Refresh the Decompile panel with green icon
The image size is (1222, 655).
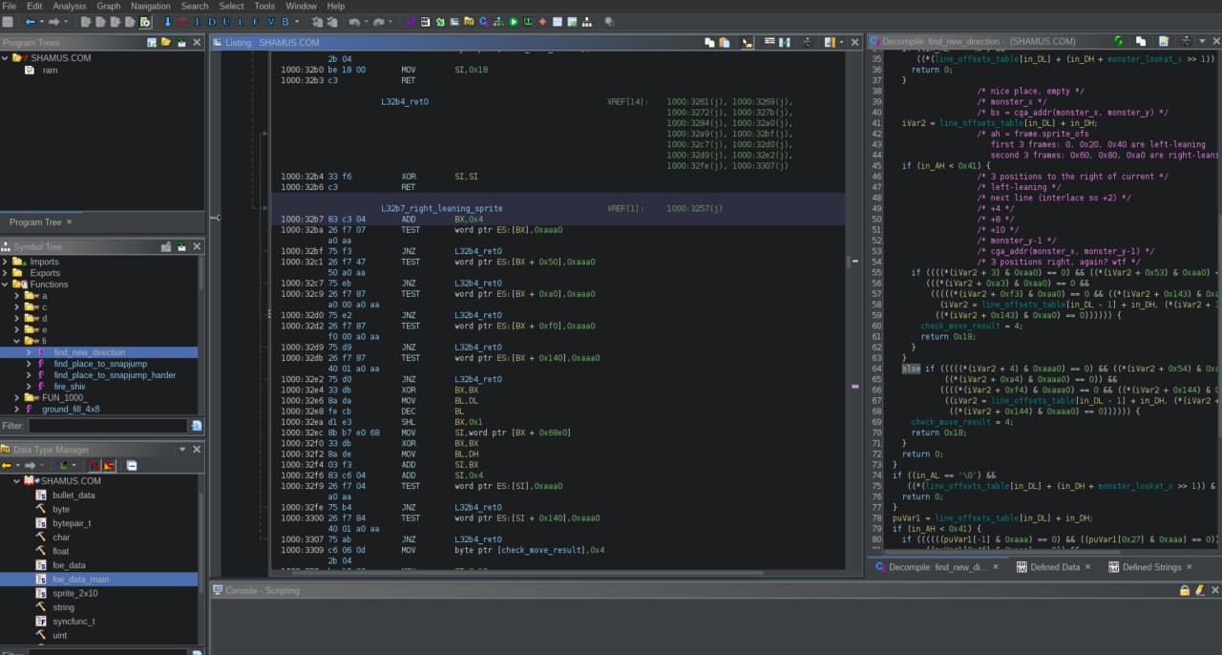pos(1118,42)
